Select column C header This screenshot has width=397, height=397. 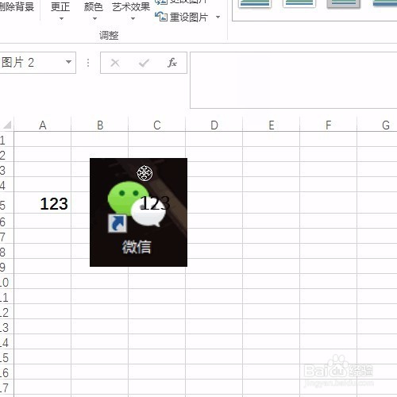[x=157, y=125]
